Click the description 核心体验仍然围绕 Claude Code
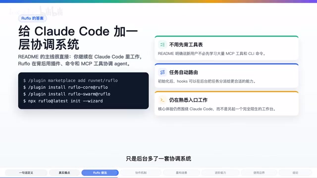Viewport: 317px width, 178px height. (x=217, y=109)
